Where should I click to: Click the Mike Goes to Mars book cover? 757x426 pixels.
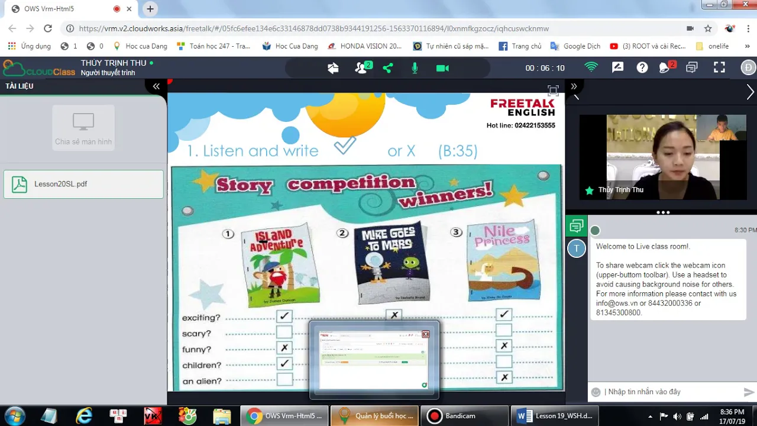[x=392, y=262]
